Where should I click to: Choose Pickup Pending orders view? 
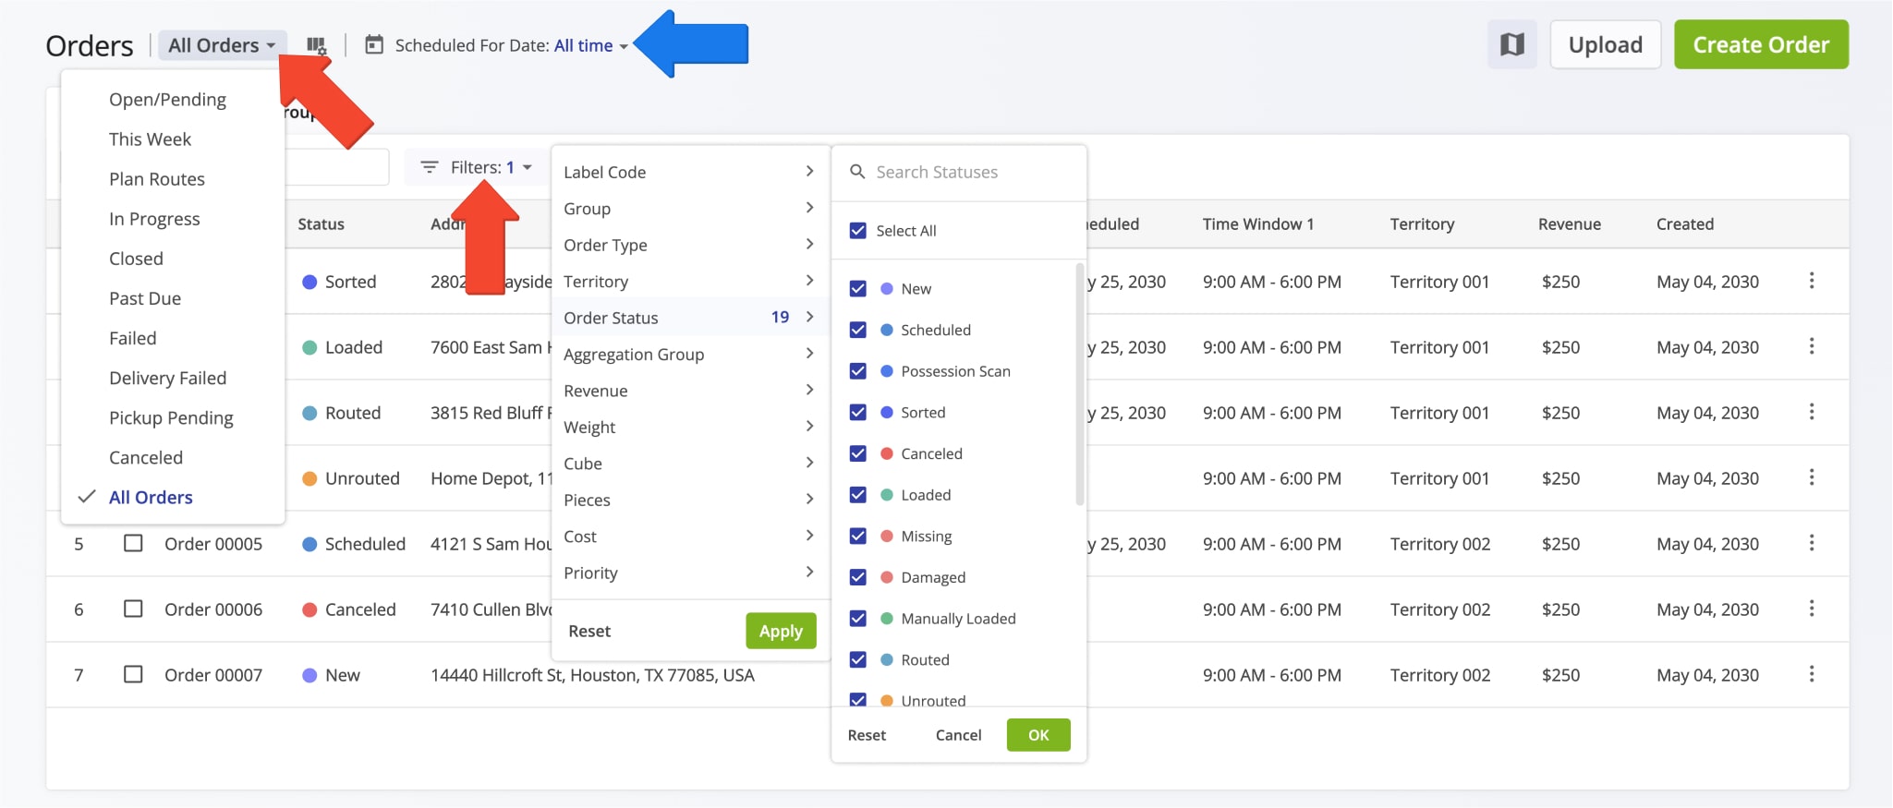[x=173, y=417]
